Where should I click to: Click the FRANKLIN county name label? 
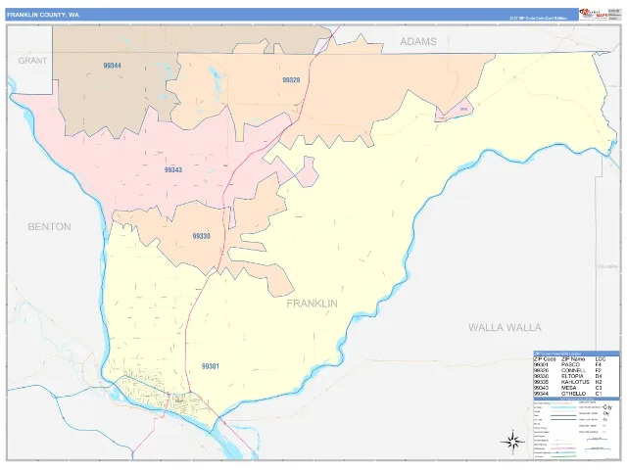pyautogui.click(x=312, y=304)
